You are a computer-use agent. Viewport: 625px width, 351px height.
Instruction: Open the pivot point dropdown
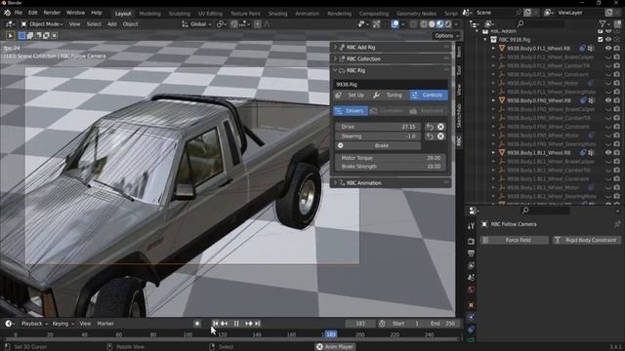point(222,24)
